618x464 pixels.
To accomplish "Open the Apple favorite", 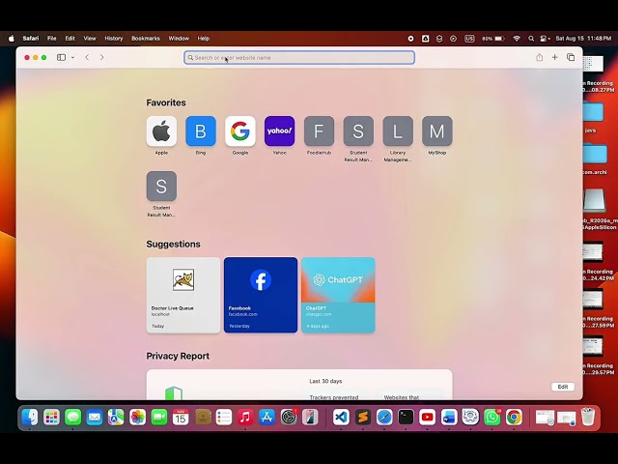I will (x=161, y=131).
